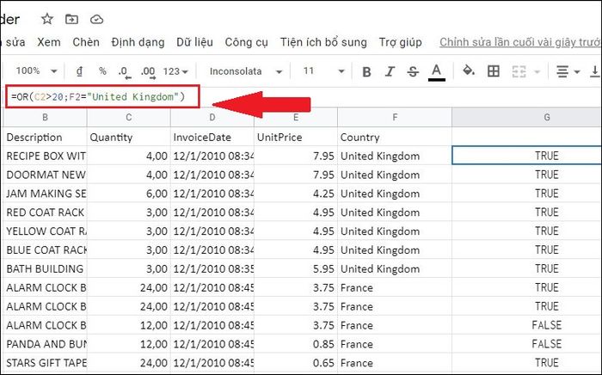The height and width of the screenshot is (375, 602).
Task: Select the PANDA AND BUN cell
Action: click(x=45, y=344)
